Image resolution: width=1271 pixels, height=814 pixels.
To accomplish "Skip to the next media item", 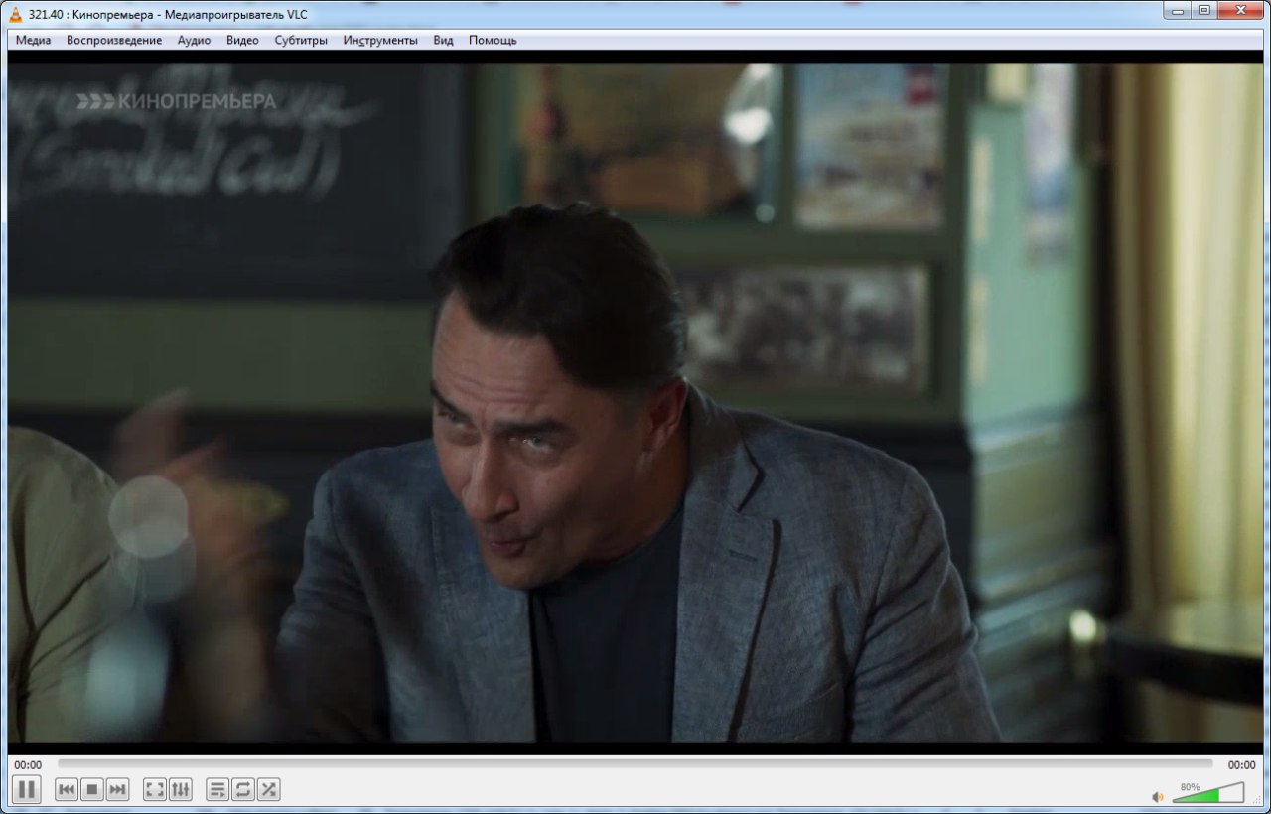I will tap(117, 790).
